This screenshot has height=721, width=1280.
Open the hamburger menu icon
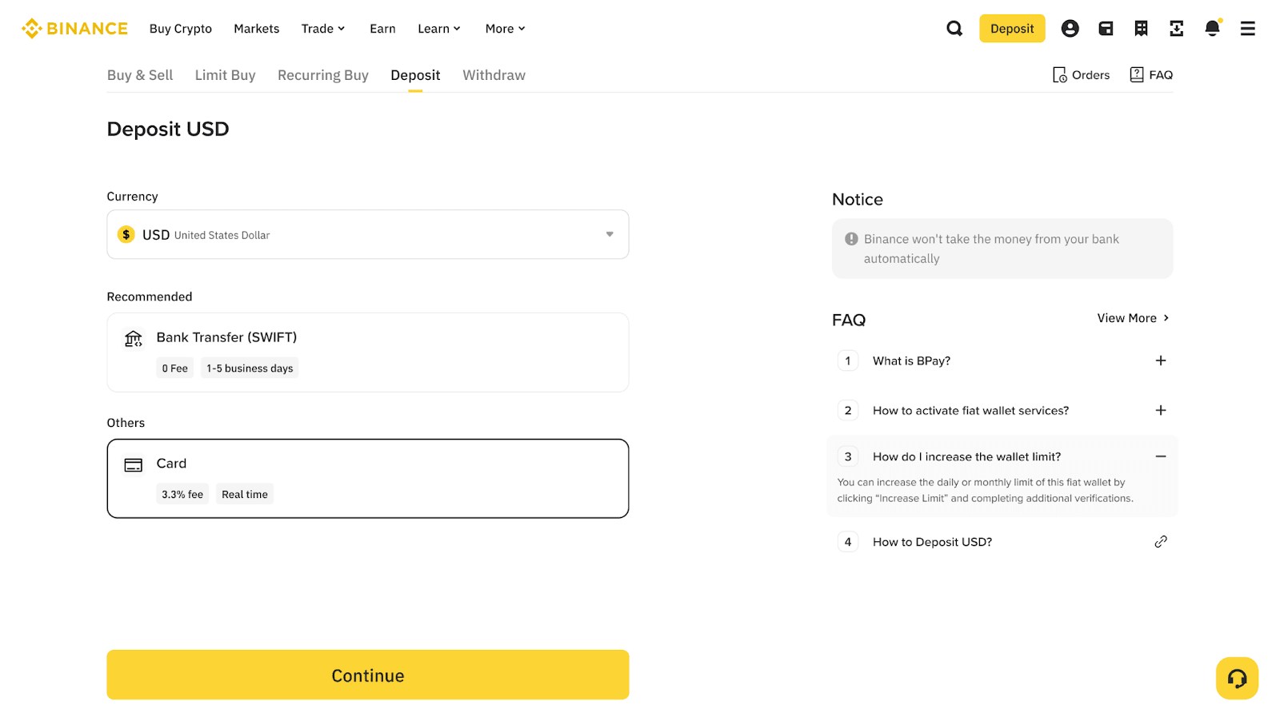click(1246, 28)
